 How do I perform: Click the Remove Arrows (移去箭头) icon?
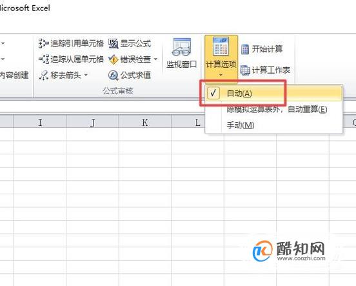click(x=43, y=75)
